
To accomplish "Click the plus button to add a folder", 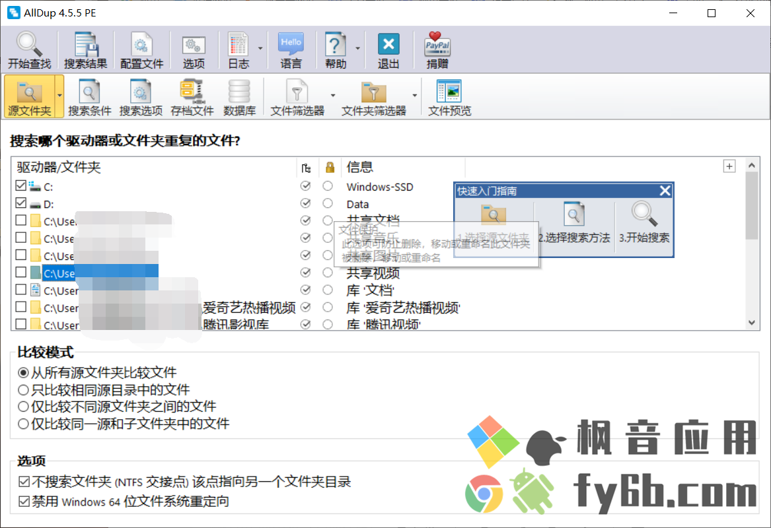I will (x=729, y=166).
